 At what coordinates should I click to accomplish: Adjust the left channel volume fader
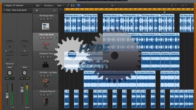pos(7,95)
